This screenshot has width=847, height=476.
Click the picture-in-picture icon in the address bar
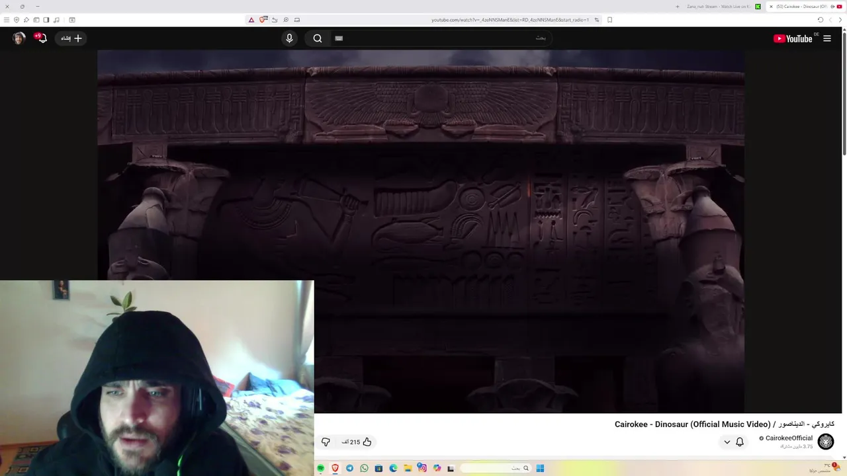click(297, 20)
